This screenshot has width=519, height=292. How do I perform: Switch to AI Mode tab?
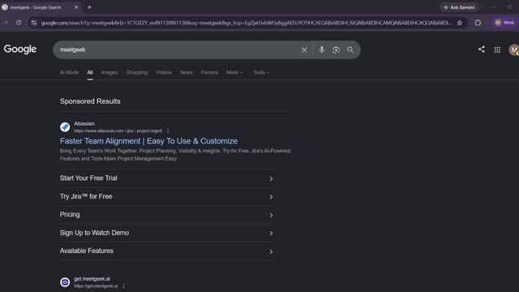[69, 72]
